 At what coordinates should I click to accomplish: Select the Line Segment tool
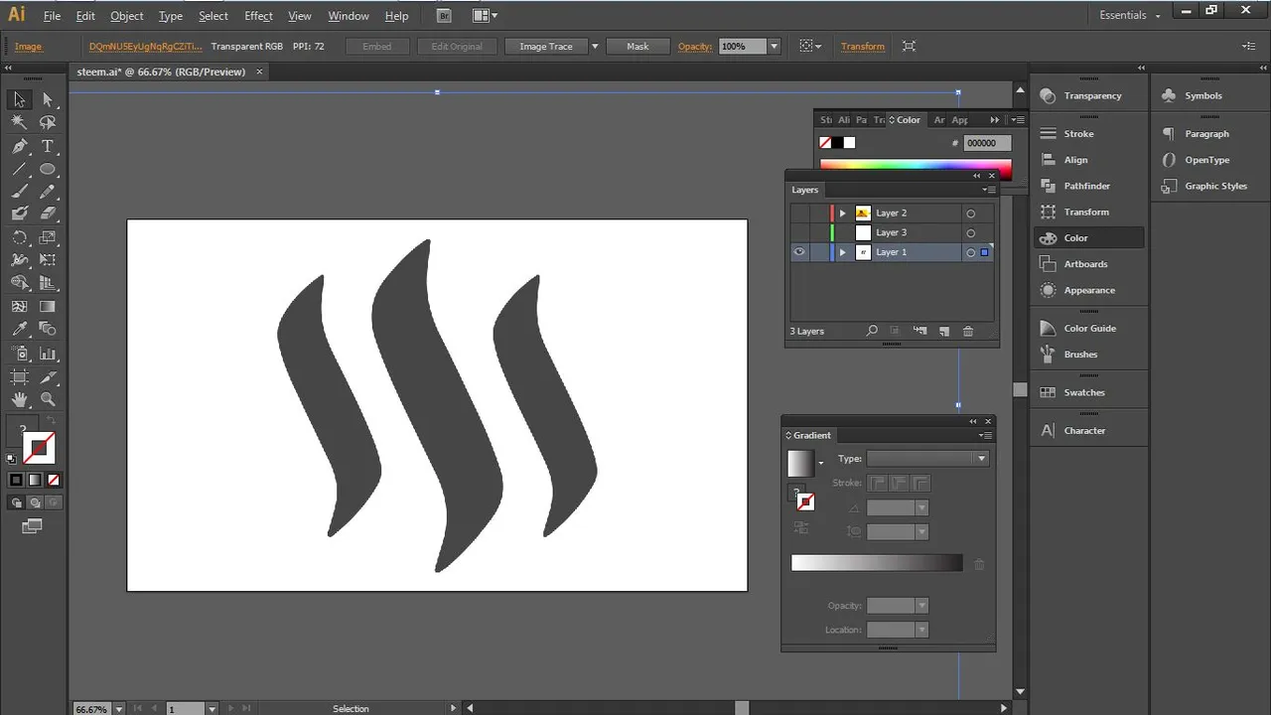(19, 169)
